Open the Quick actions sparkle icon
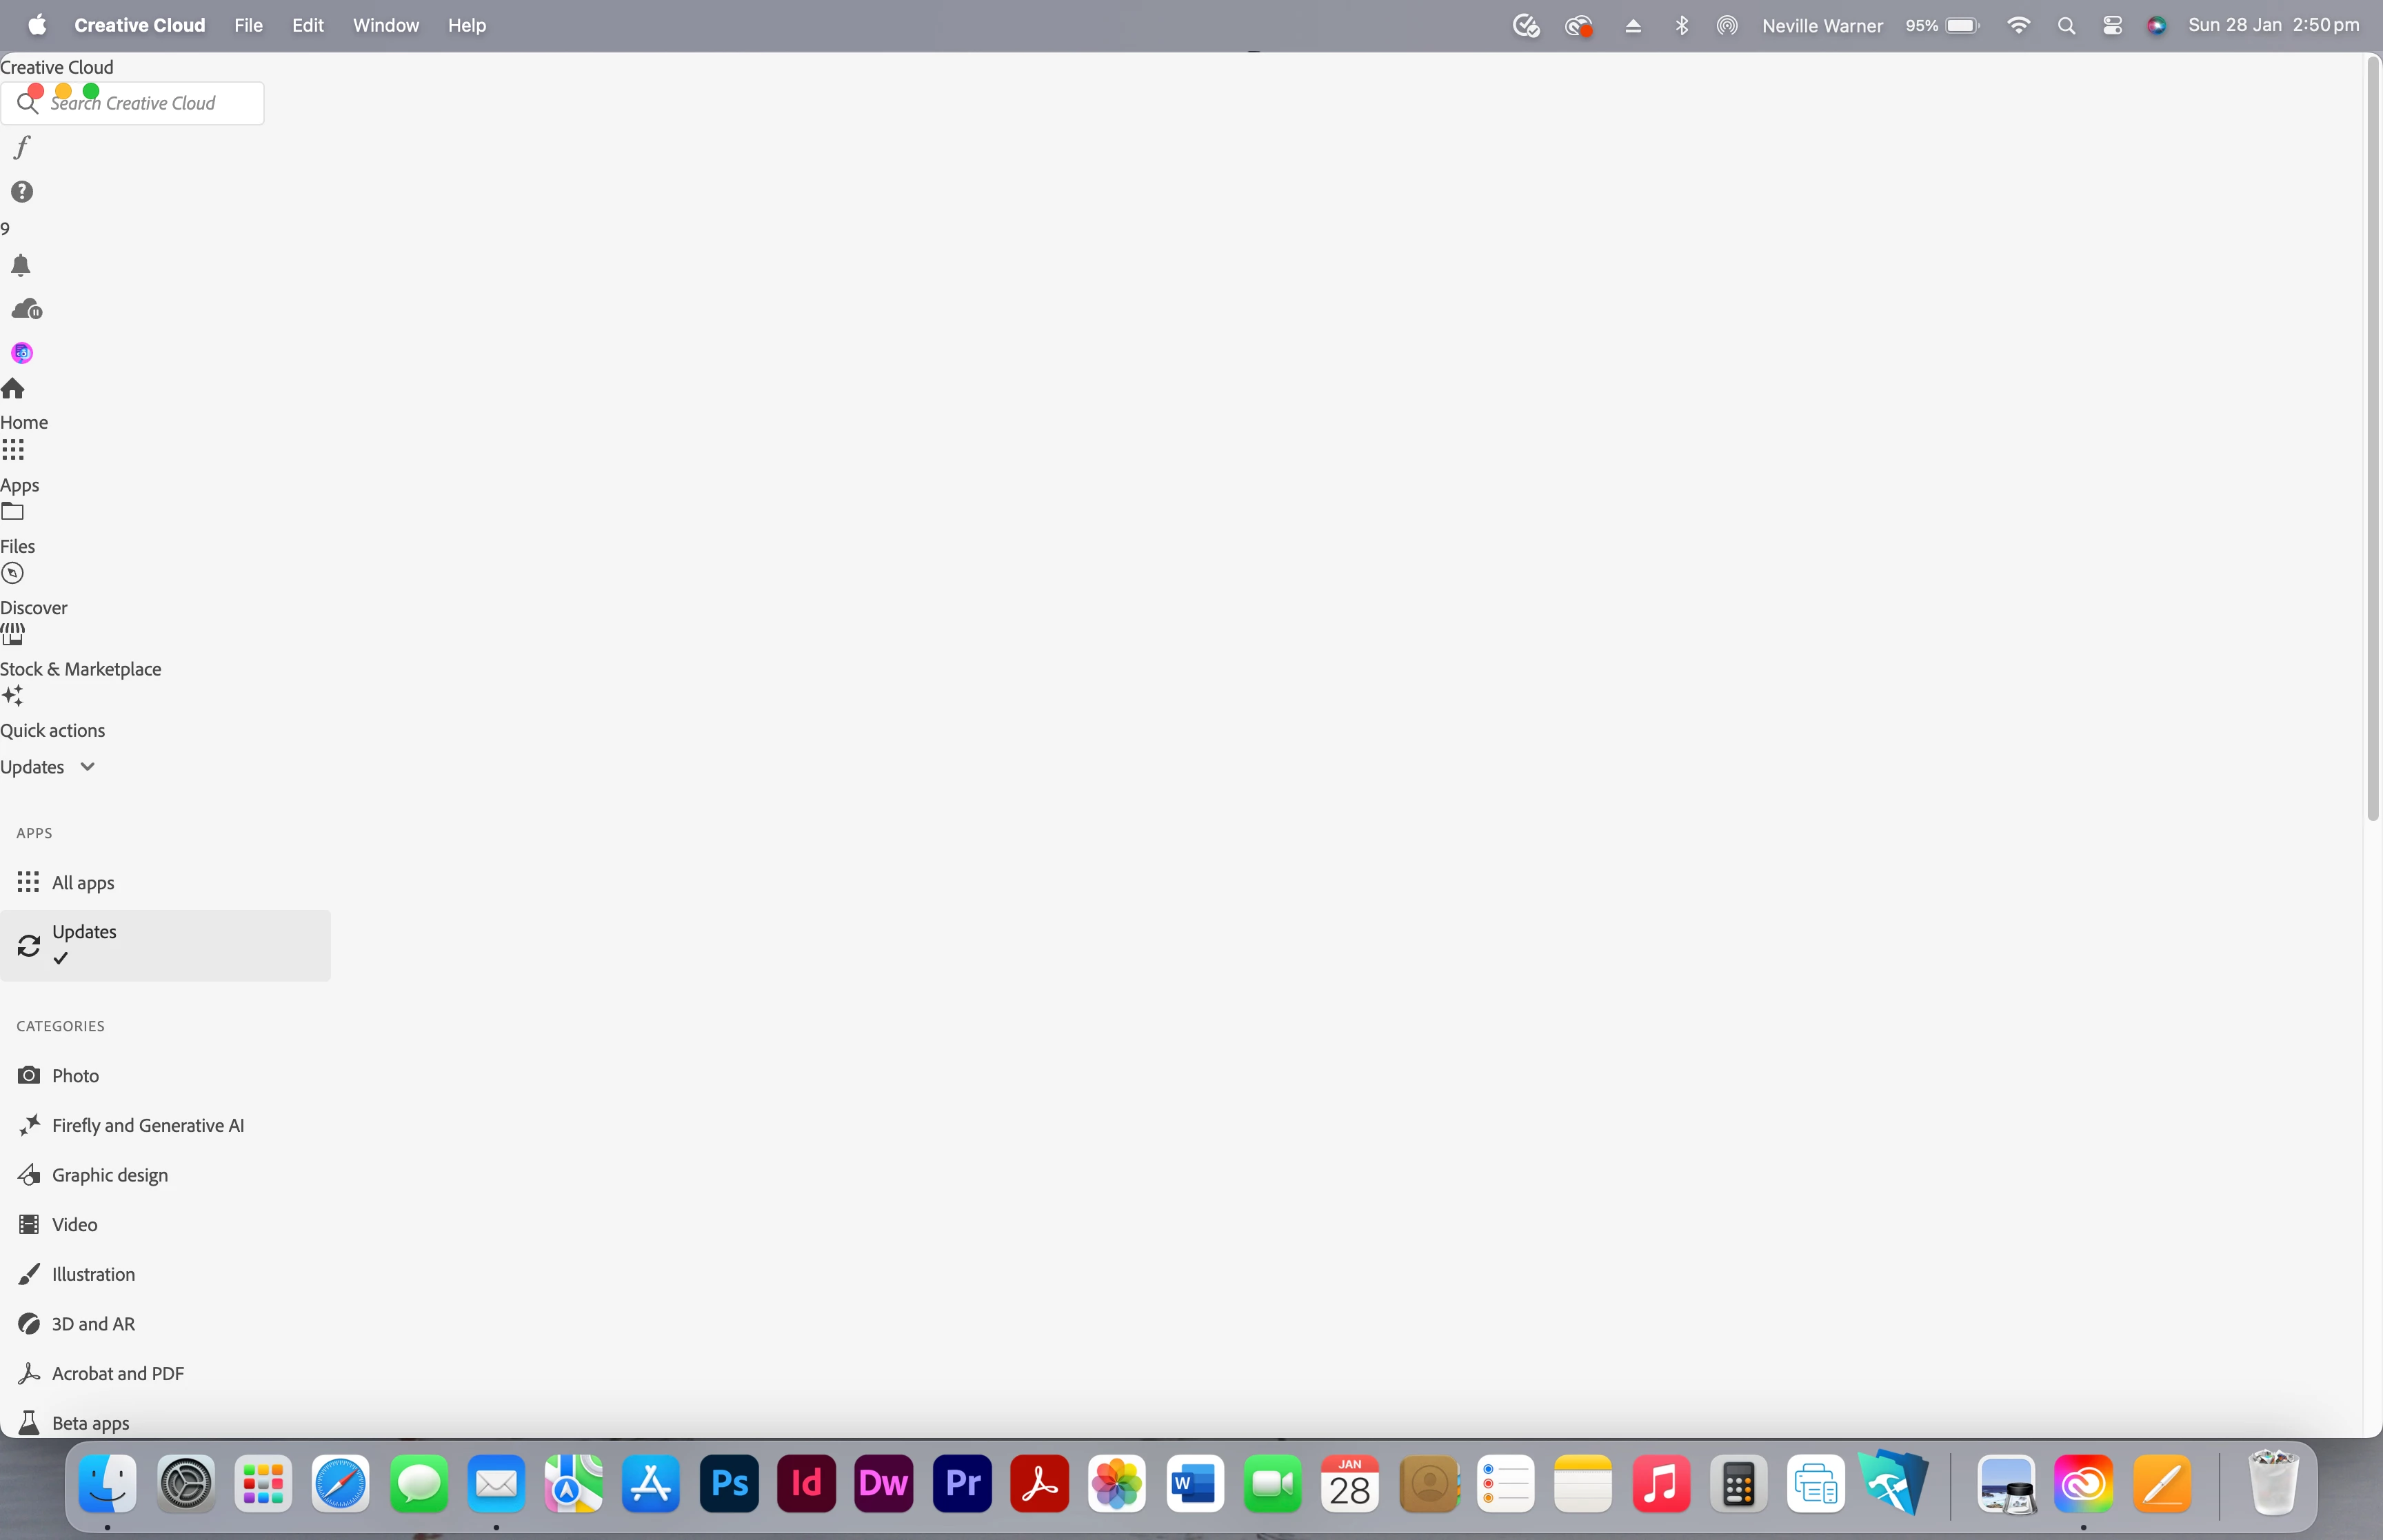 pos(13,696)
